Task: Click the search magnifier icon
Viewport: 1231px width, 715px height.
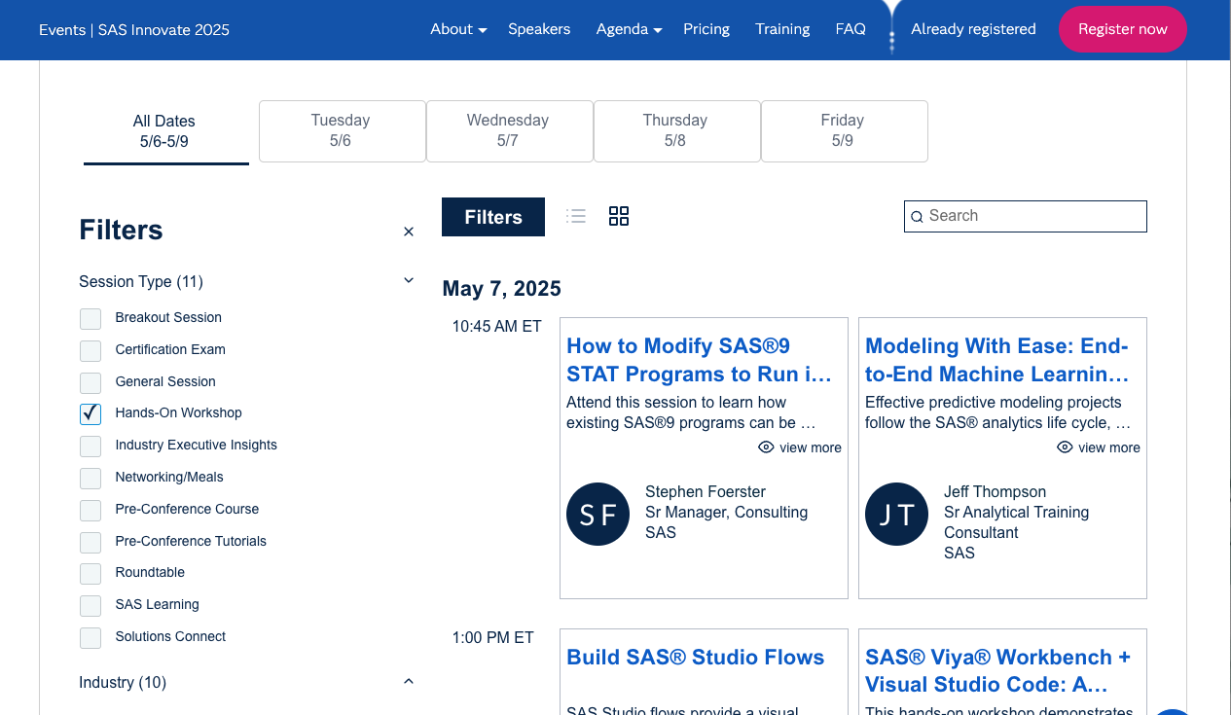Action: pyautogui.click(x=917, y=217)
